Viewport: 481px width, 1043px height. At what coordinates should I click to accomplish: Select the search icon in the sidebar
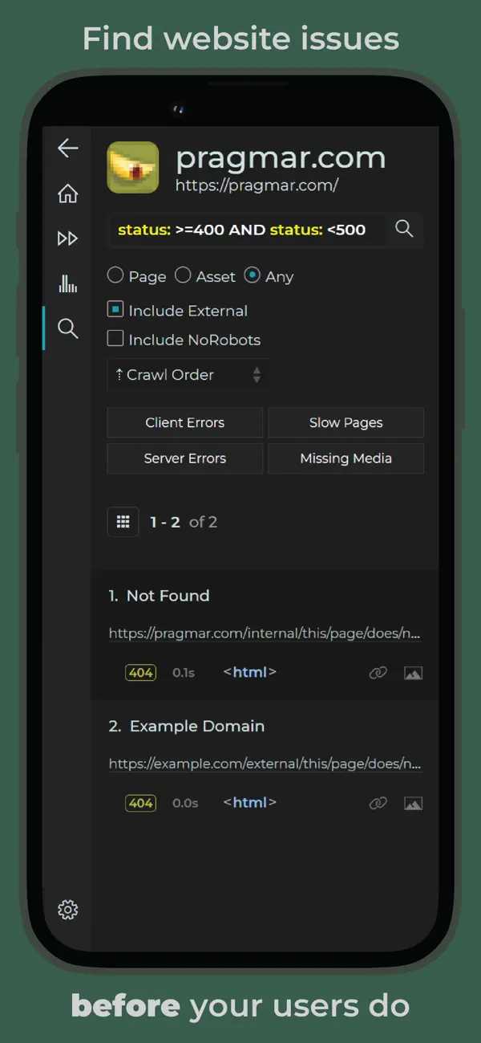coord(68,328)
